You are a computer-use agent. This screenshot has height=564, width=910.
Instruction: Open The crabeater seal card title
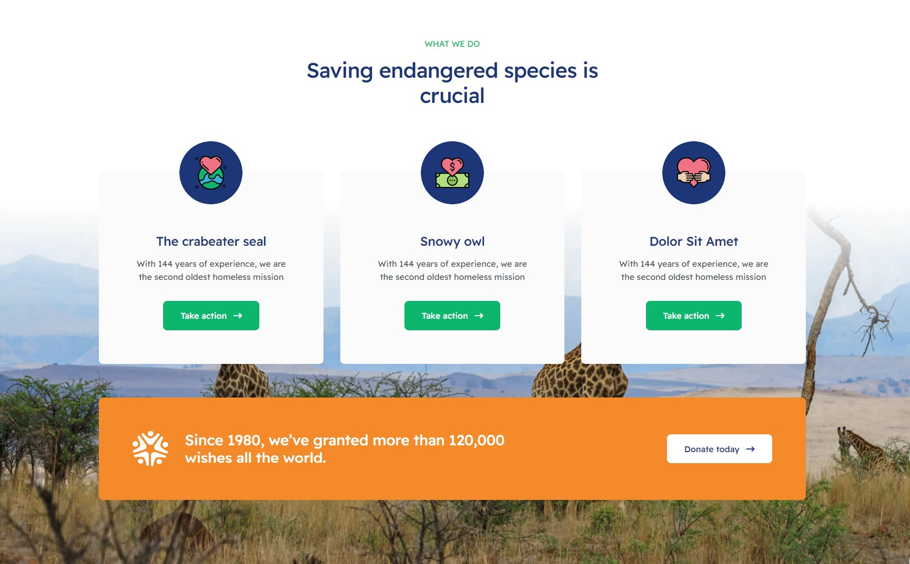211,242
